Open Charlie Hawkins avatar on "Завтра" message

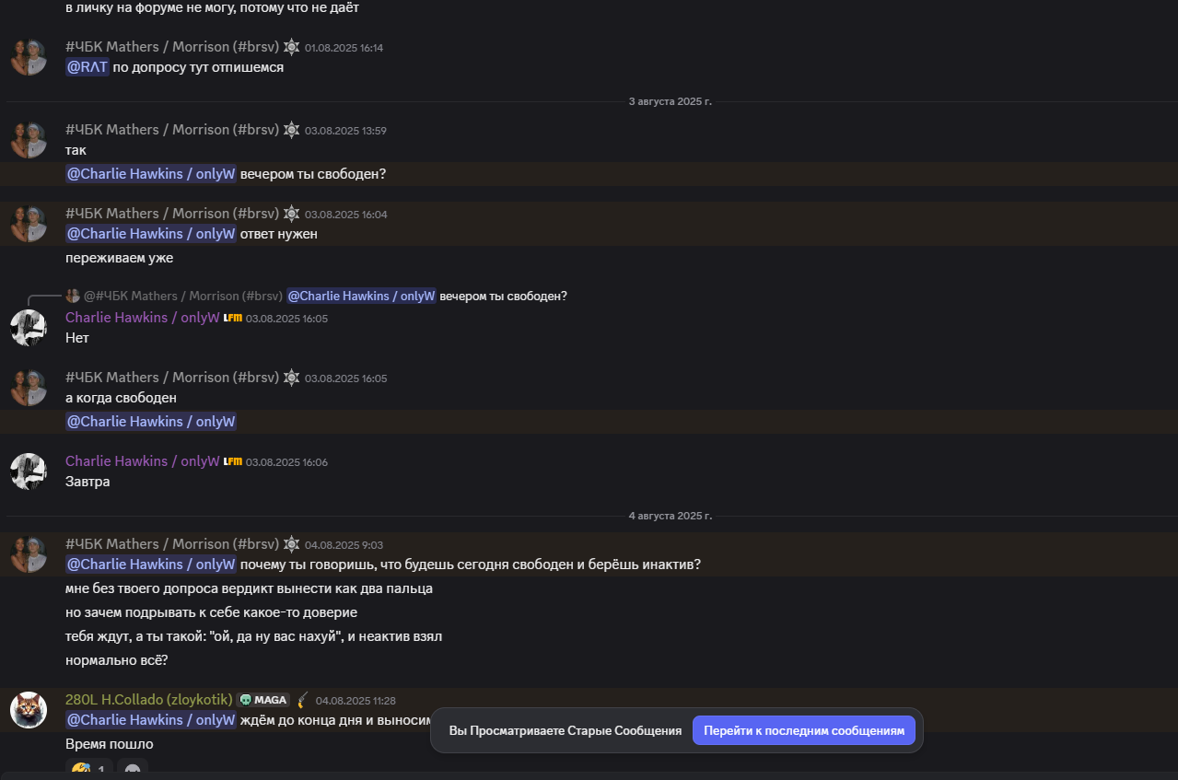pyautogui.click(x=29, y=471)
